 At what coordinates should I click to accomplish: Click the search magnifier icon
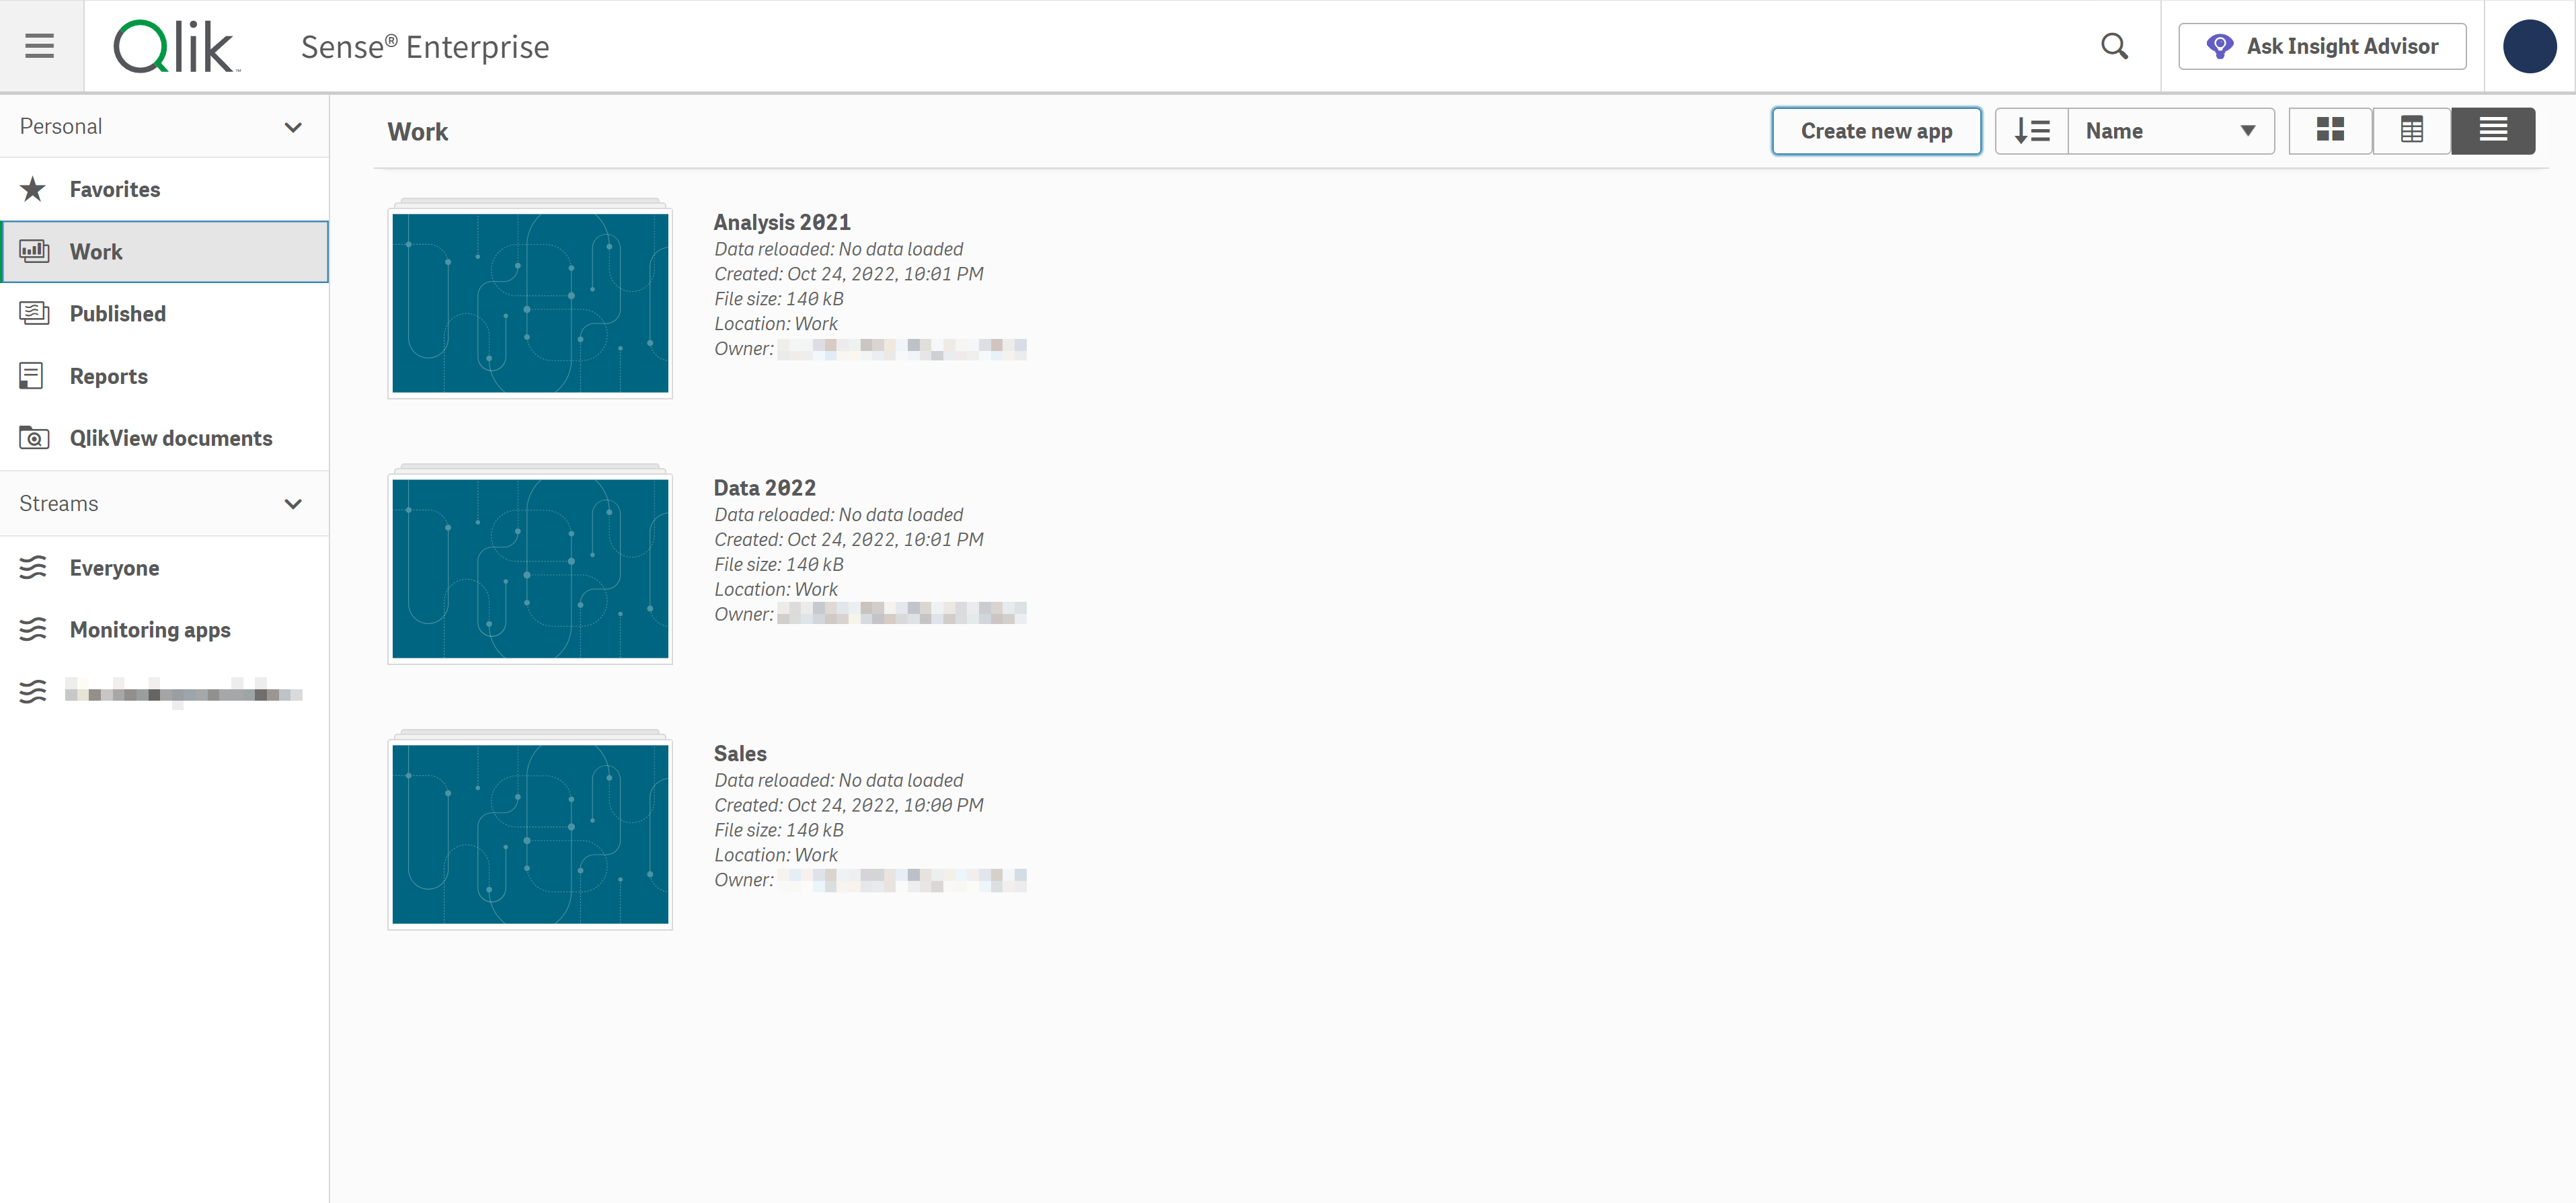click(2114, 46)
